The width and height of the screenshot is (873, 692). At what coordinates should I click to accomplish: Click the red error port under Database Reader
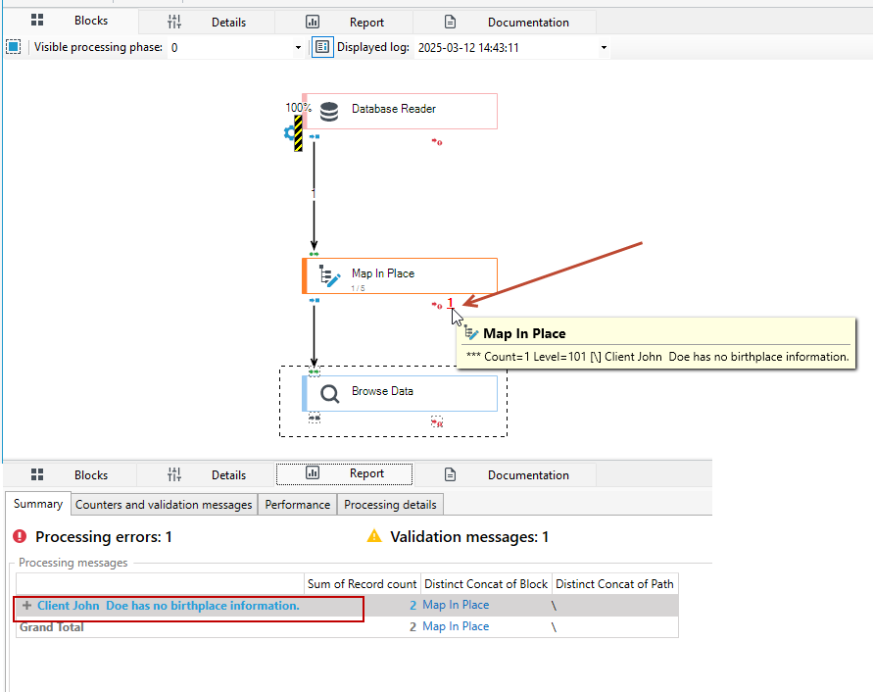pos(437,142)
